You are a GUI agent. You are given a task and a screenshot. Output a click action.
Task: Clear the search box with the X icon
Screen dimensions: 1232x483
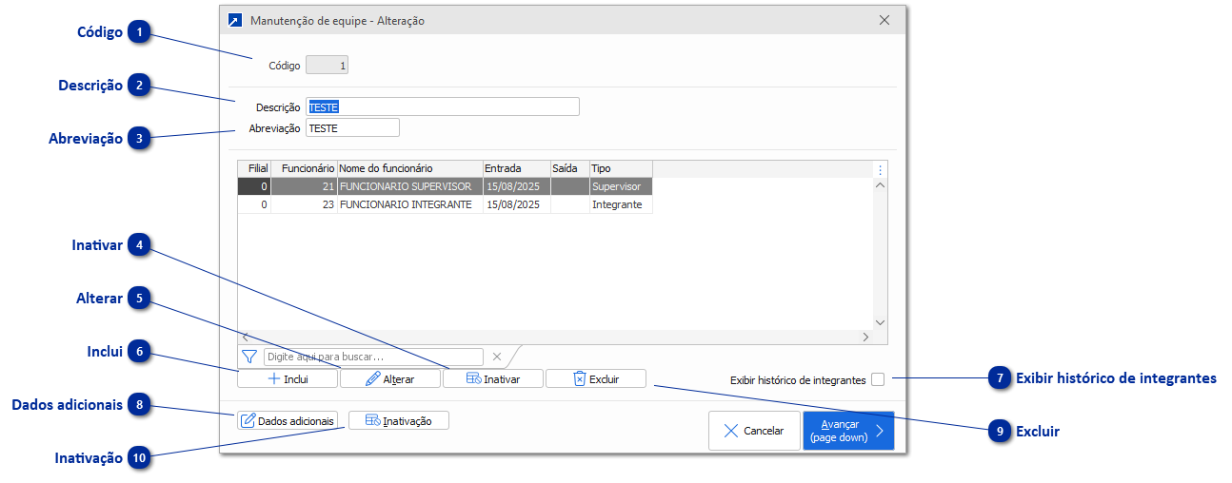496,357
